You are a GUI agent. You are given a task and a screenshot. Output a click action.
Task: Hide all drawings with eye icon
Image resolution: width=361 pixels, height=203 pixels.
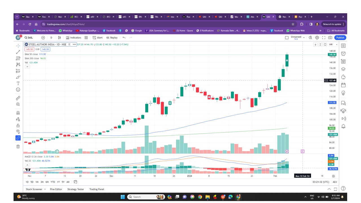18,131
